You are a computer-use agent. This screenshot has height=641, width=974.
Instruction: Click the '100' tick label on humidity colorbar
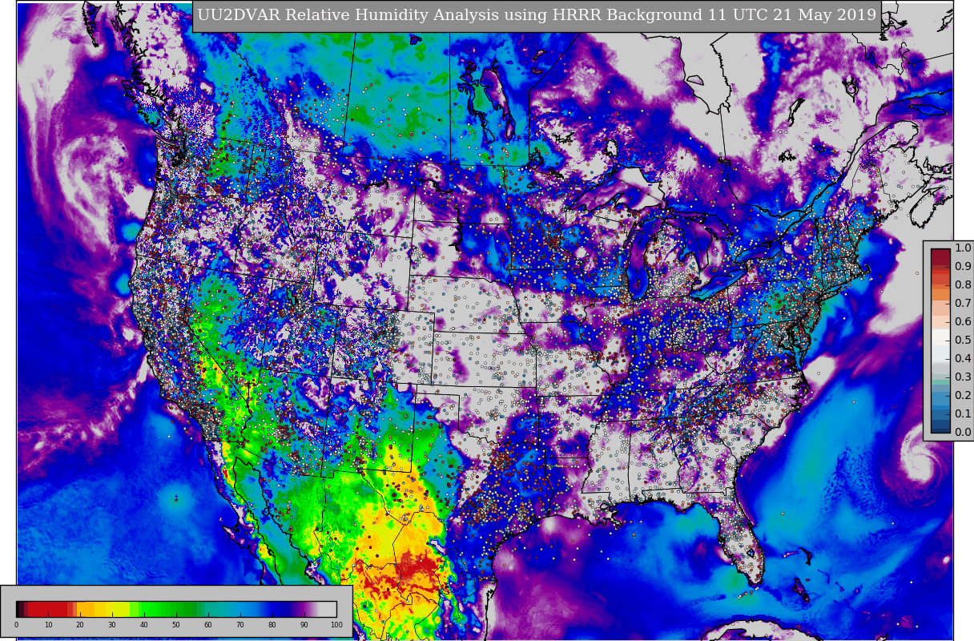[x=336, y=625]
